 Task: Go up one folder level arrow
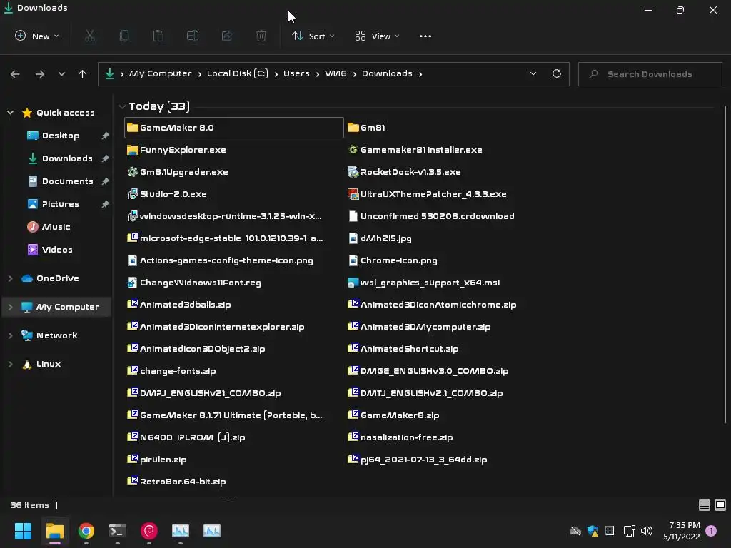pos(83,74)
